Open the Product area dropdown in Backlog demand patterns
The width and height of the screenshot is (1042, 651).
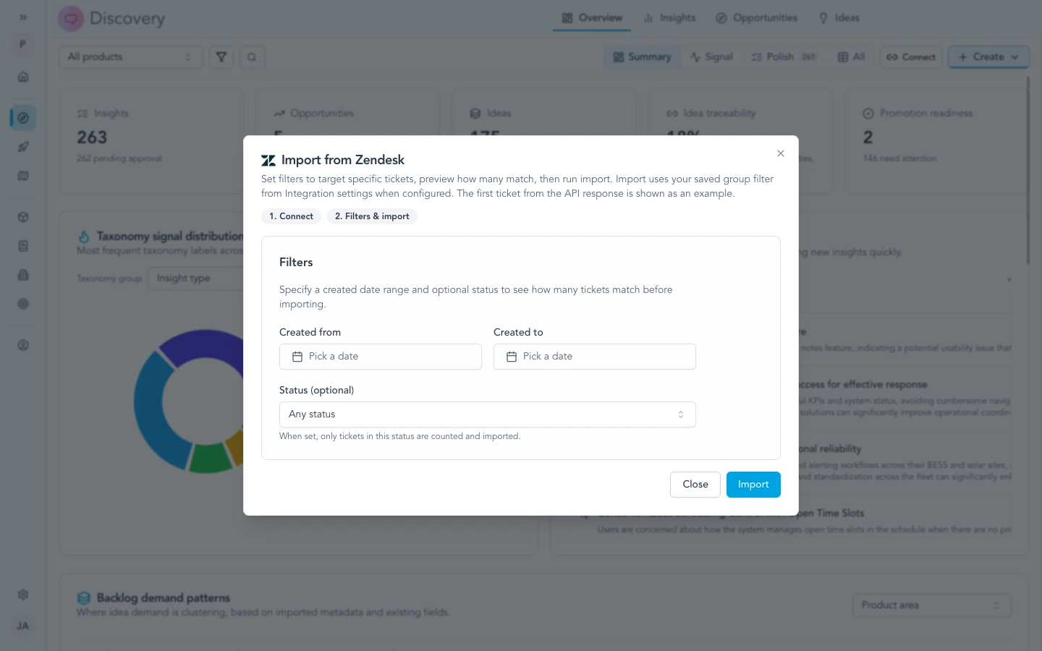pos(931,605)
